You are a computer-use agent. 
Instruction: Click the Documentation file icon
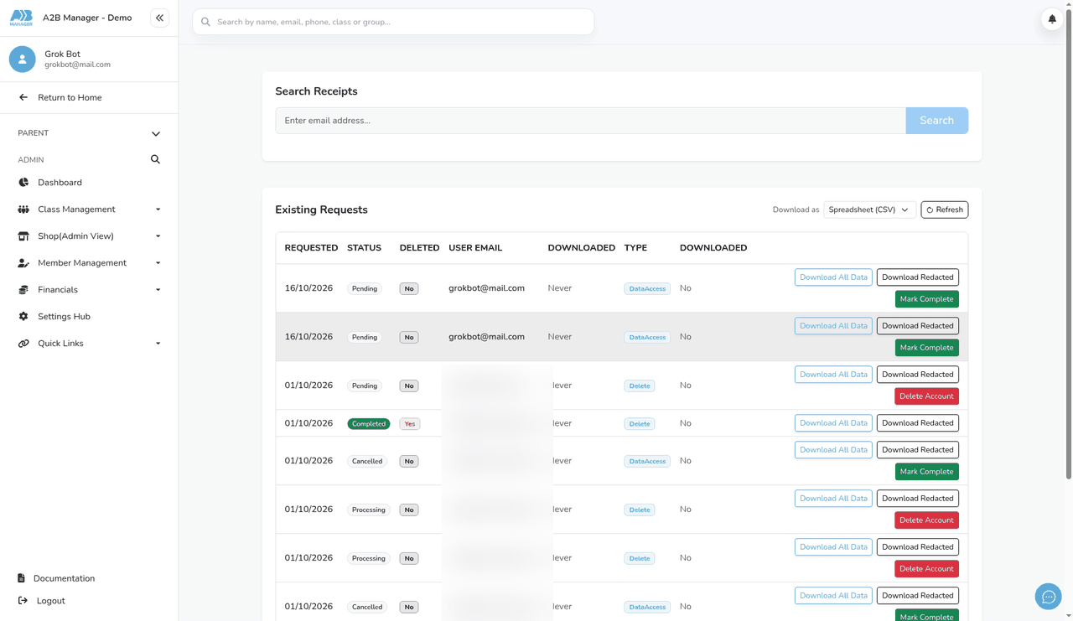point(21,578)
